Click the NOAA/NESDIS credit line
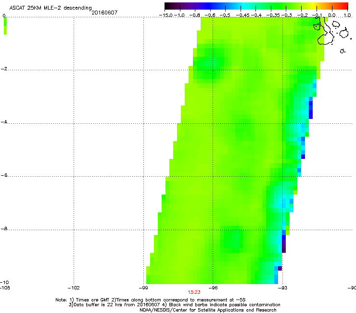Screen dimensions: 356x313 (x=208, y=310)
